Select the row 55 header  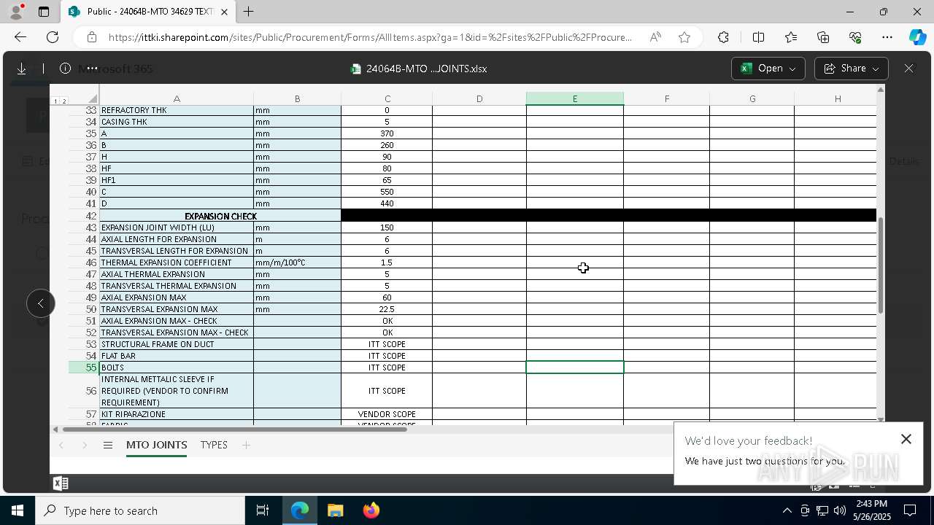tap(84, 367)
